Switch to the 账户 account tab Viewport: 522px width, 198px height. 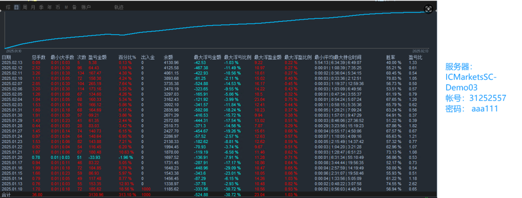pyautogui.click(x=86, y=7)
